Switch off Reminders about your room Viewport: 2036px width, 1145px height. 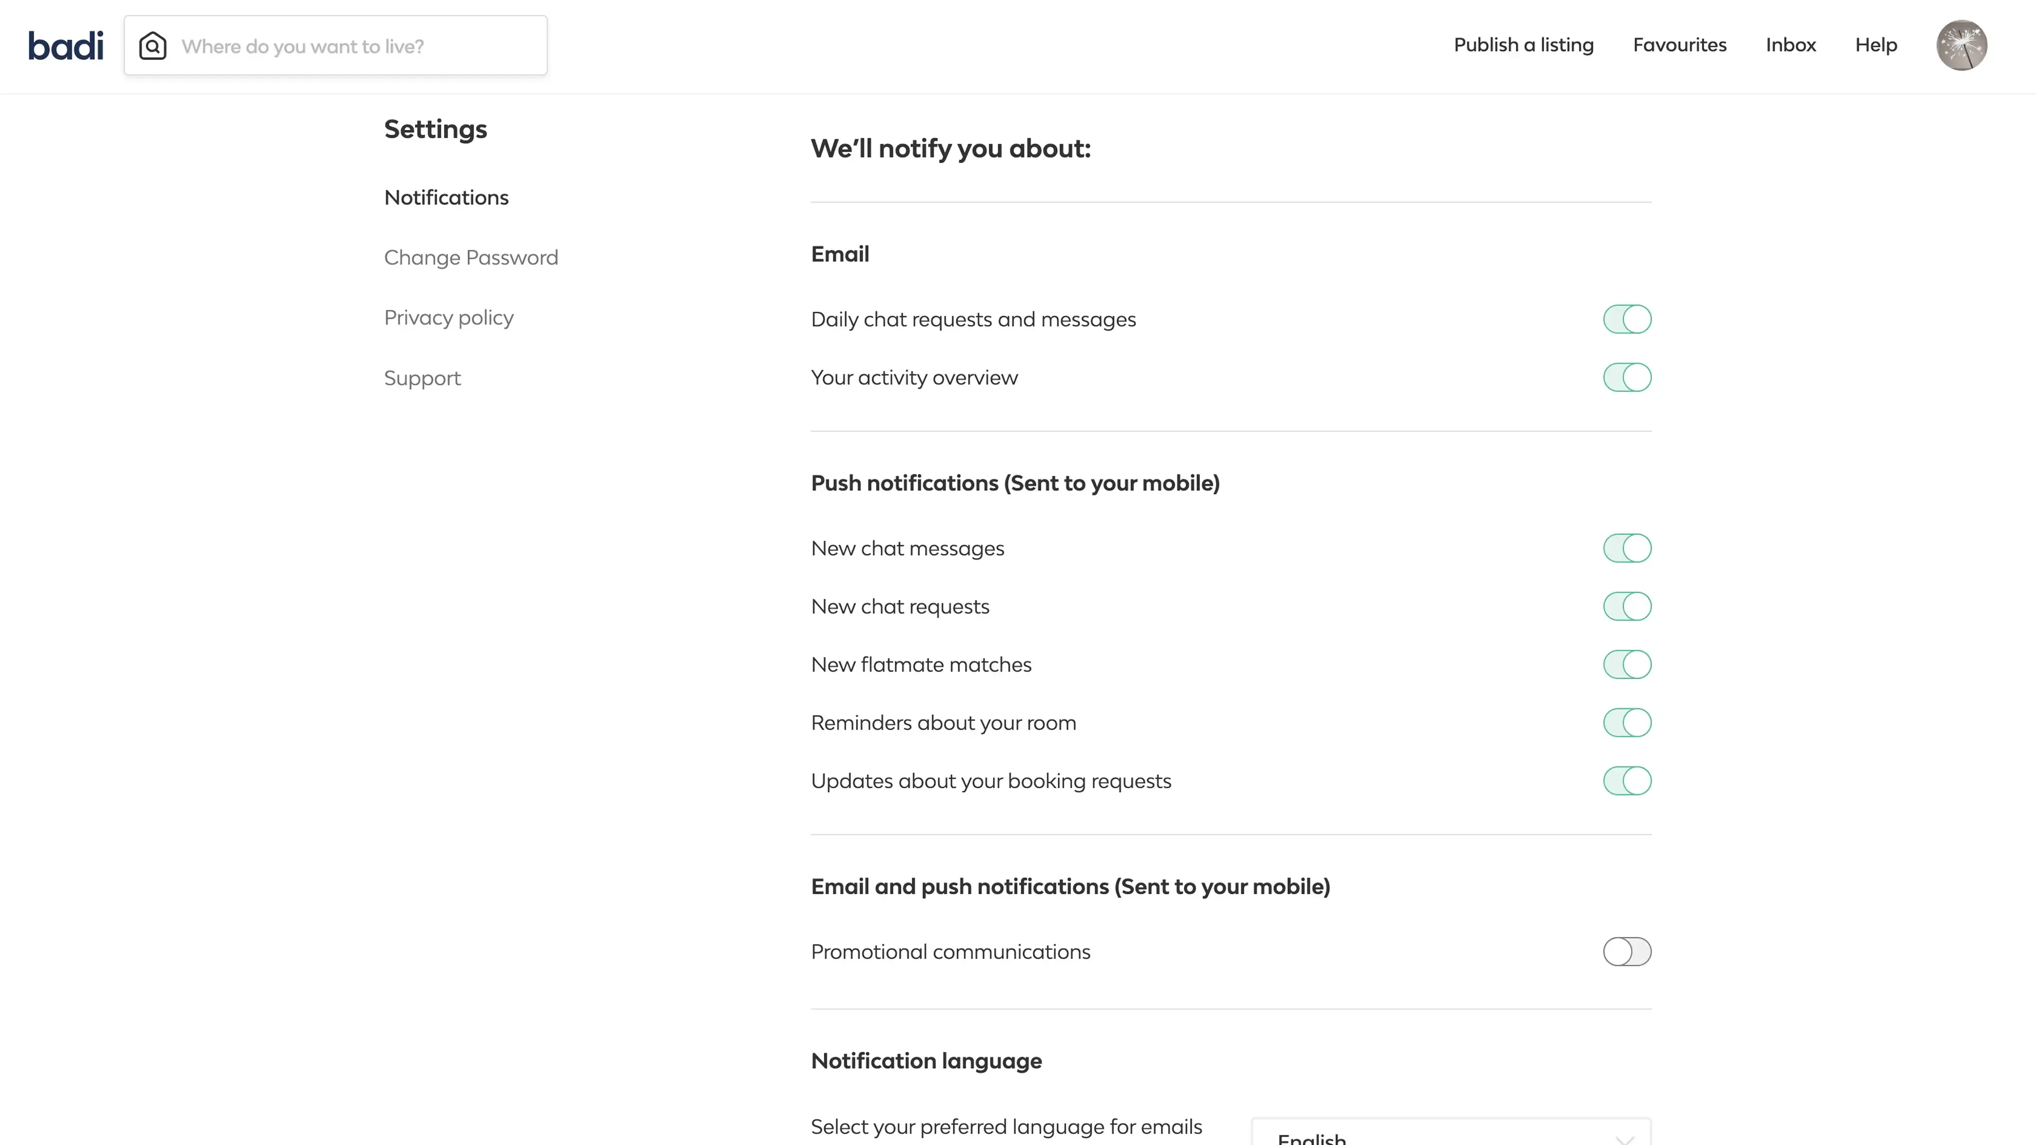(1627, 723)
